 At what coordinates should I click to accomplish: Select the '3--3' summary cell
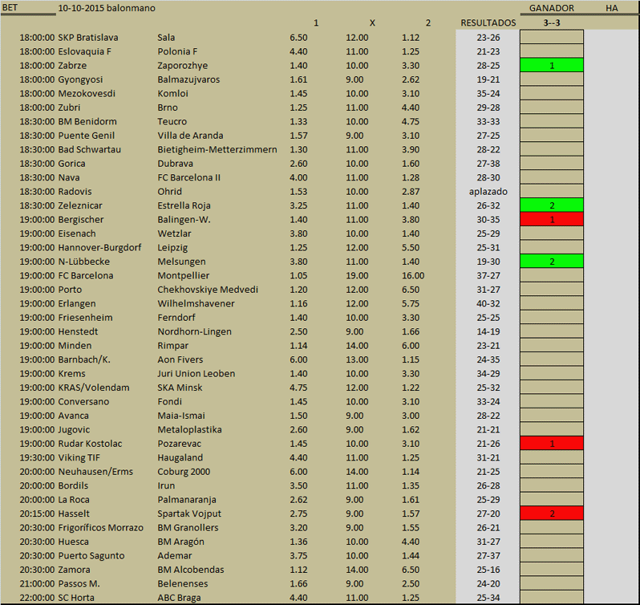[552, 22]
